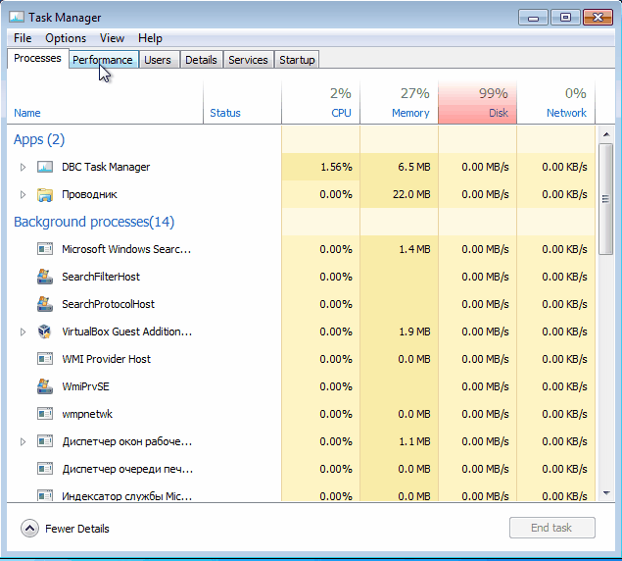Click the DBC Task Manager app icon

coord(45,167)
